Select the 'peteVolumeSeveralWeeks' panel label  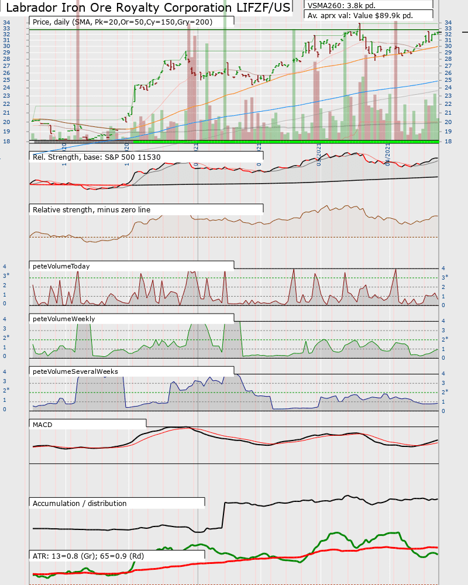[x=75, y=371]
